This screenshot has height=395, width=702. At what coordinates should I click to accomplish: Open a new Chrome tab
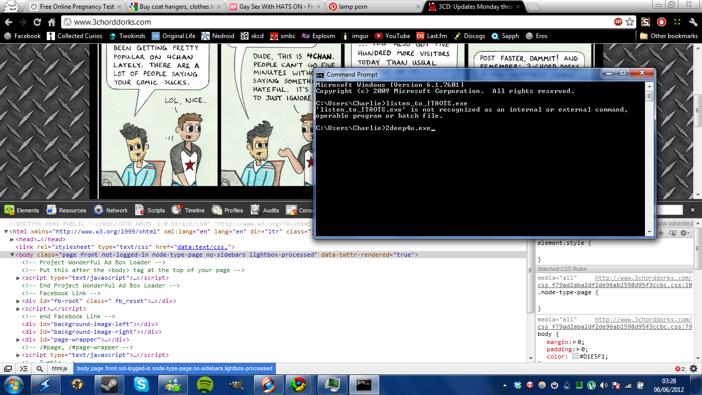click(x=533, y=7)
